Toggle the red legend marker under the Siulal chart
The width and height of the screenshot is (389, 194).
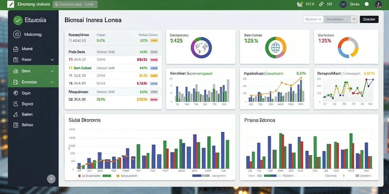(79, 176)
